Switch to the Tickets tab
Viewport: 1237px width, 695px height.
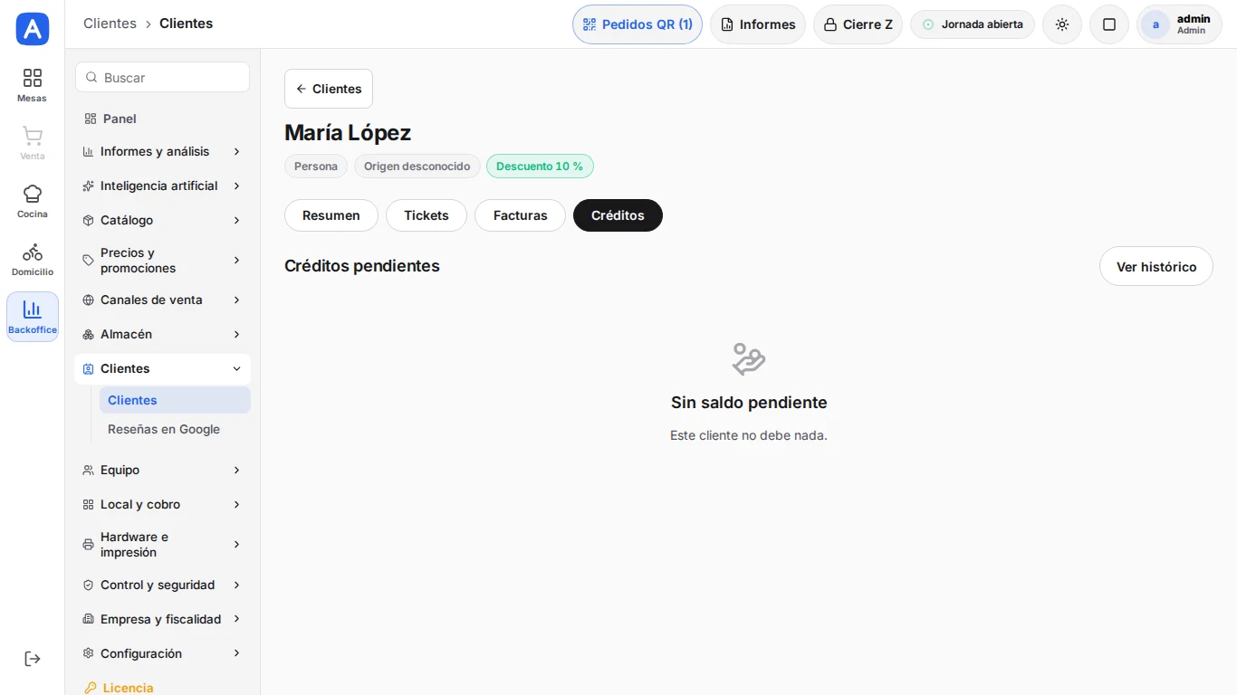427,215
